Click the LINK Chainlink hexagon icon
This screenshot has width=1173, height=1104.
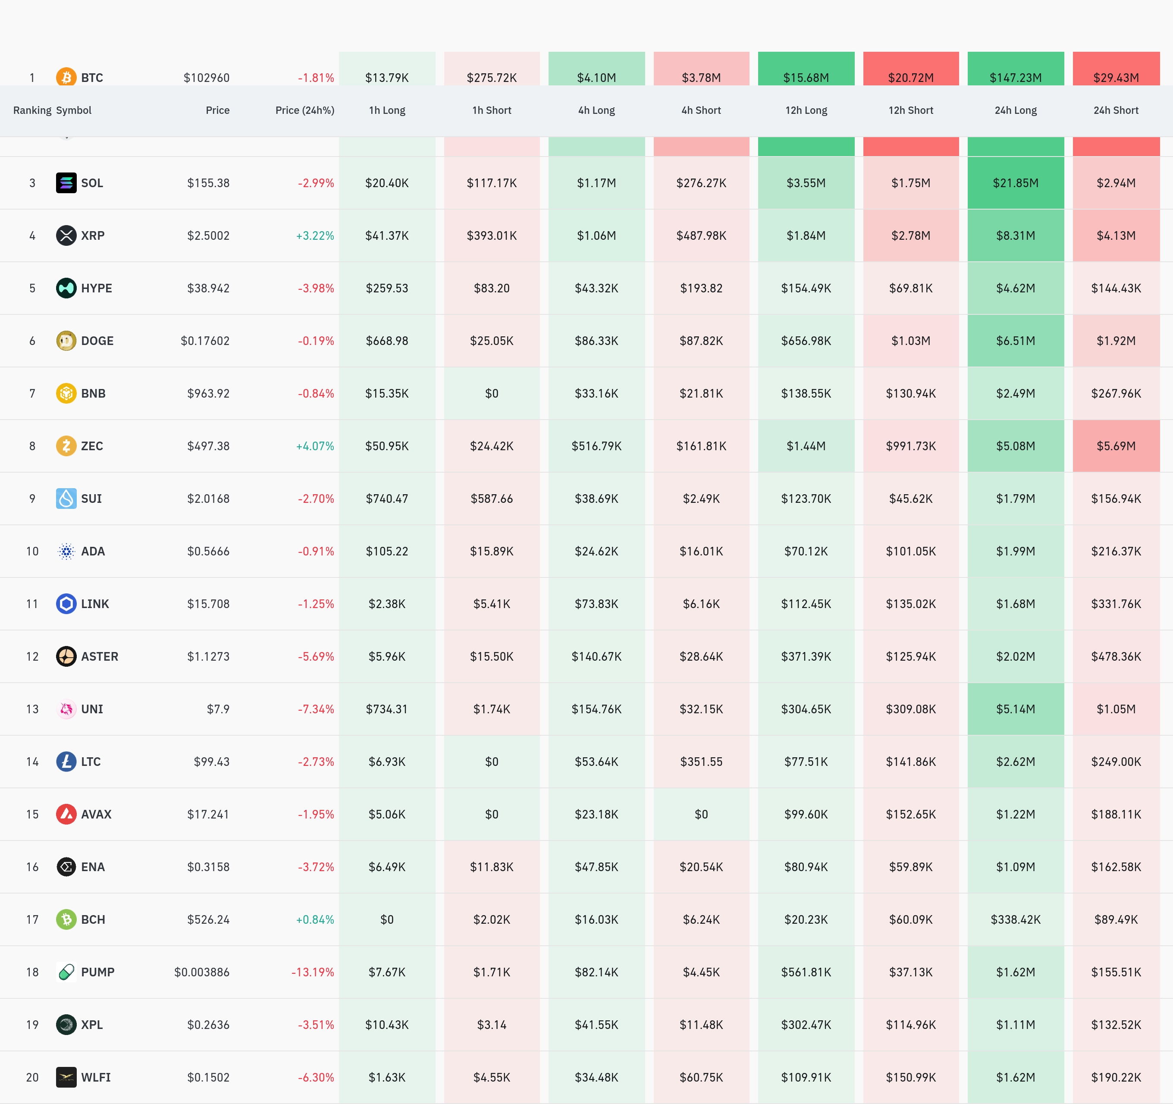66,604
